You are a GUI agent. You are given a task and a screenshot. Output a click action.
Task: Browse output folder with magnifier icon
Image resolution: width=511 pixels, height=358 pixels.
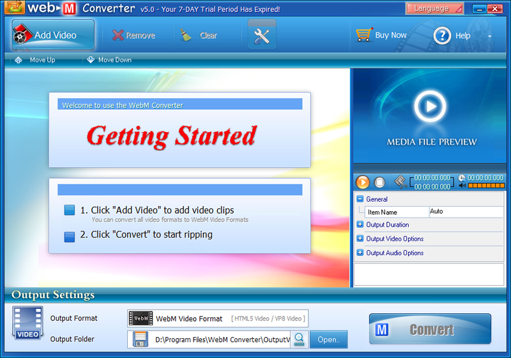(299, 339)
